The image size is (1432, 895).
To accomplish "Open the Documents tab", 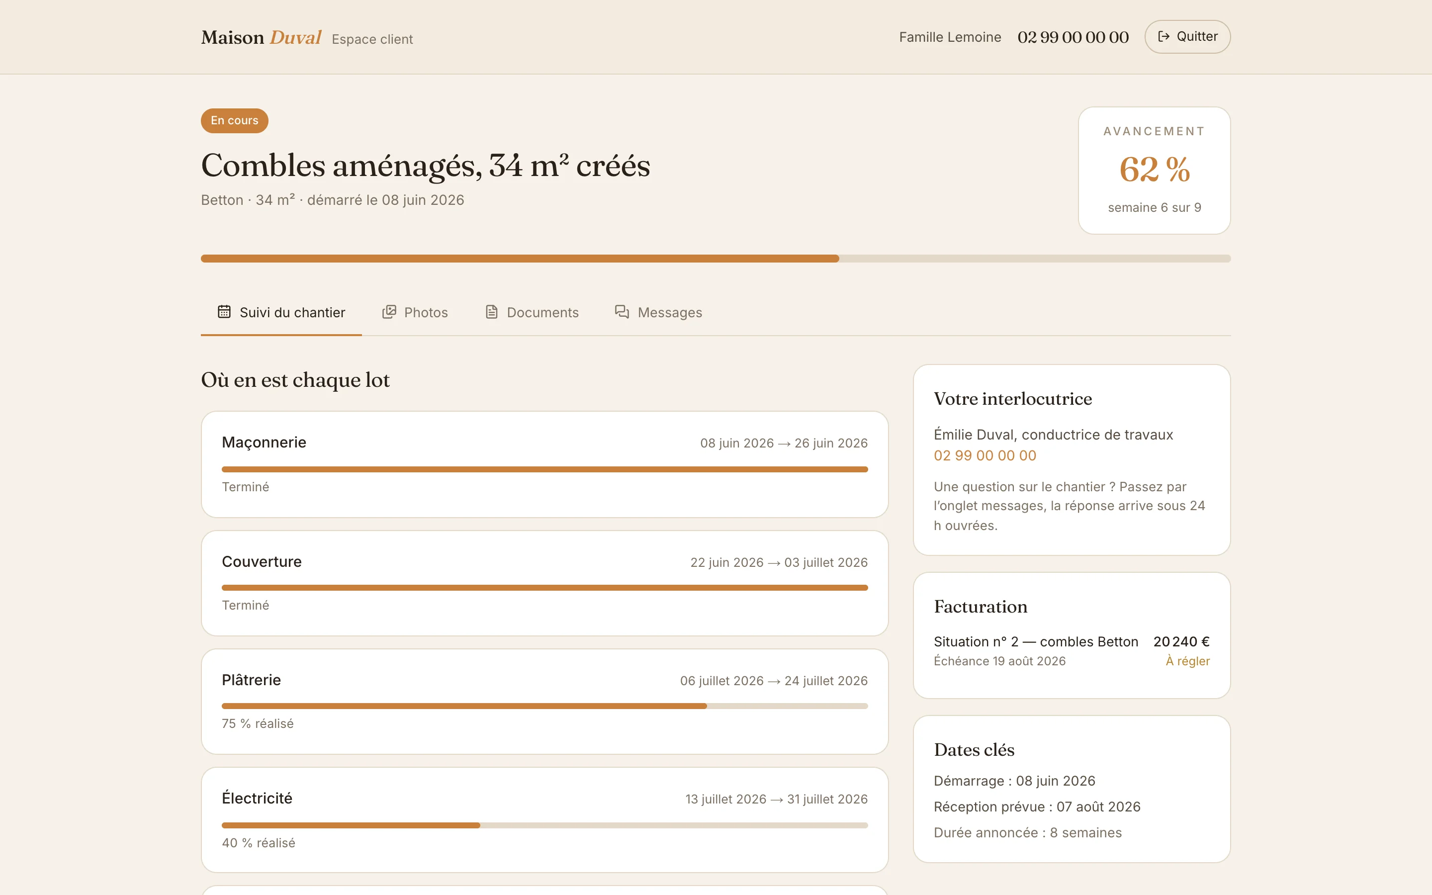I will [x=532, y=313].
